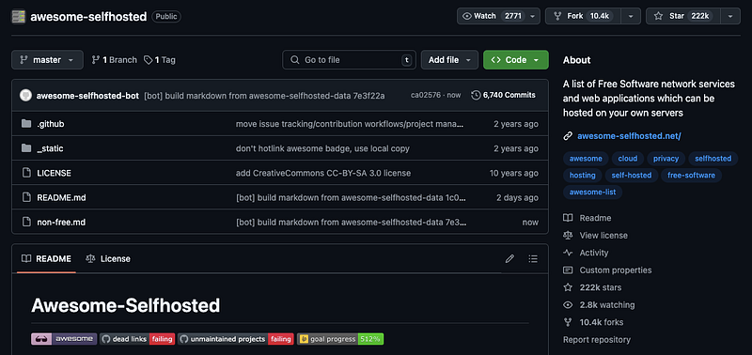Image resolution: width=752 pixels, height=355 pixels.
Task: Select the 'free-software' topic tag
Action: (x=691, y=176)
